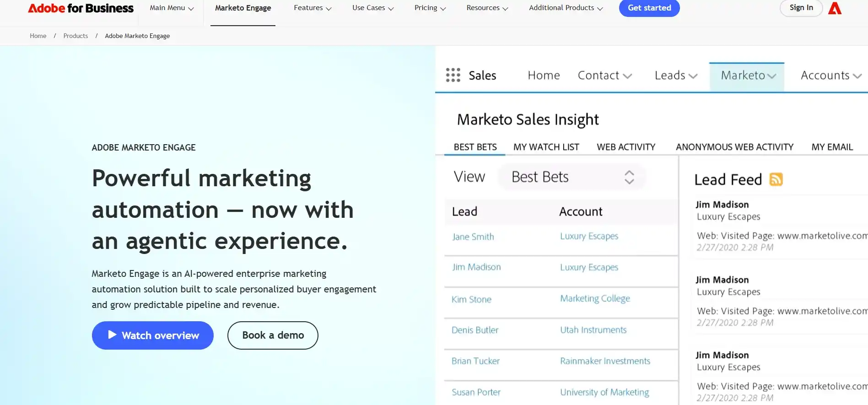The height and width of the screenshot is (405, 868).
Task: Click the Get started button
Action: point(649,8)
